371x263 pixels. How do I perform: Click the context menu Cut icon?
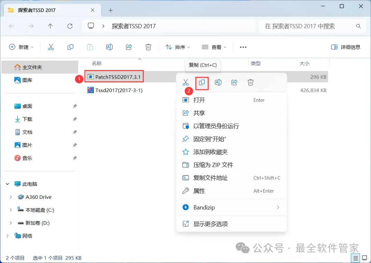pos(186,82)
